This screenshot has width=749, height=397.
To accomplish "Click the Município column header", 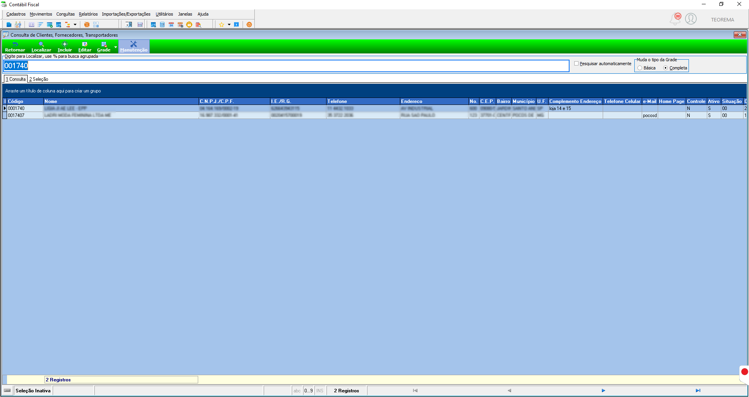I will tap(524, 101).
